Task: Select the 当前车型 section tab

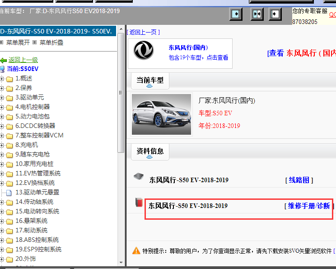Action: [x=150, y=80]
